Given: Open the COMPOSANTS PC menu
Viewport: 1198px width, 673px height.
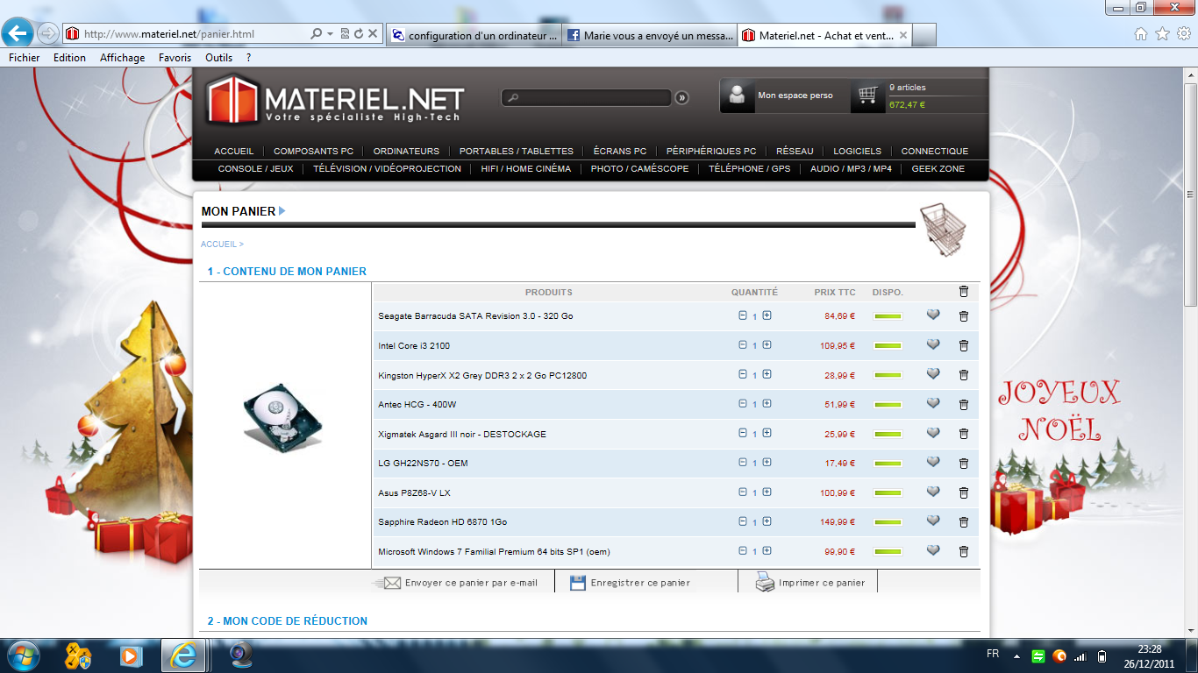Looking at the screenshot, I should point(313,151).
